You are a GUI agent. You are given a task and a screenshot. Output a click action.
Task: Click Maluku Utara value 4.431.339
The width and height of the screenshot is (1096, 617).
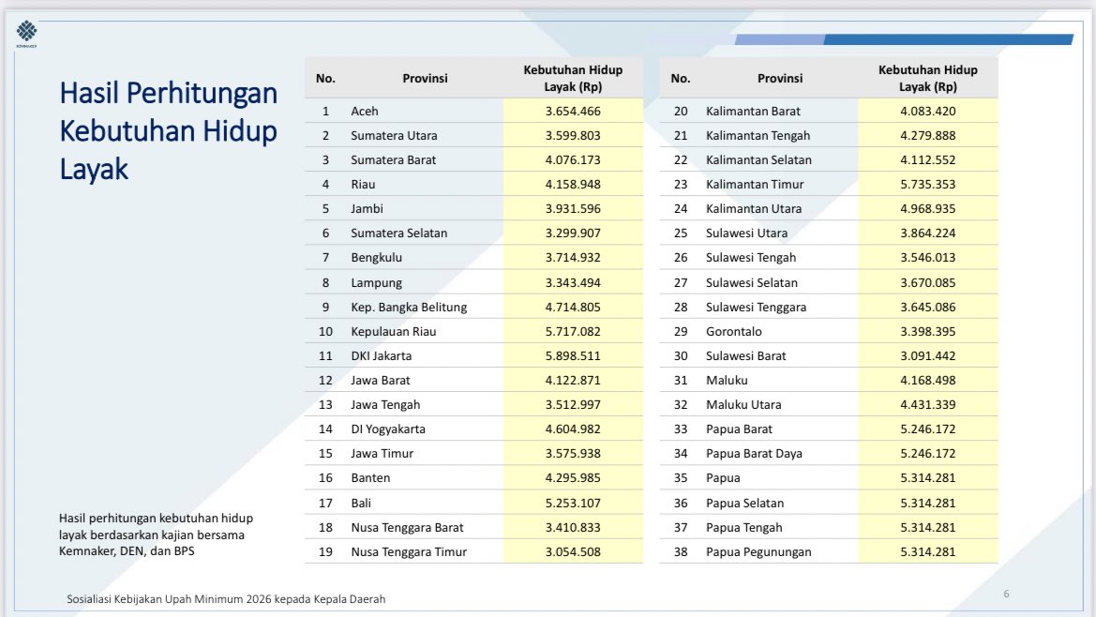click(x=927, y=405)
